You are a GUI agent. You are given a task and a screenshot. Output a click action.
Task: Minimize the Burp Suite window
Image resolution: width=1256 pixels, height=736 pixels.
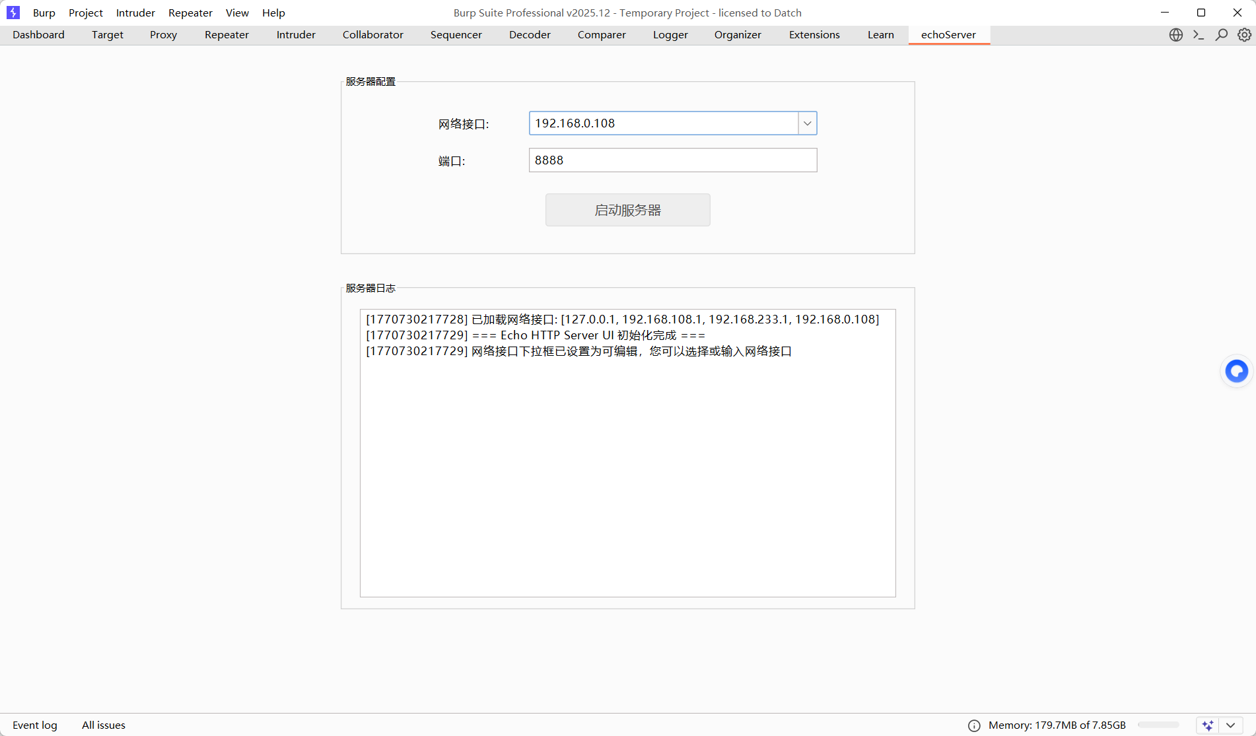point(1165,13)
